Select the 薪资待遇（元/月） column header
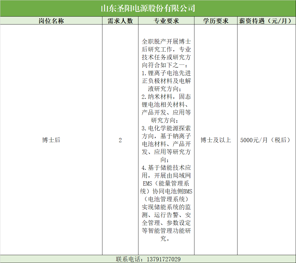The image size is (296, 263). coord(266,21)
